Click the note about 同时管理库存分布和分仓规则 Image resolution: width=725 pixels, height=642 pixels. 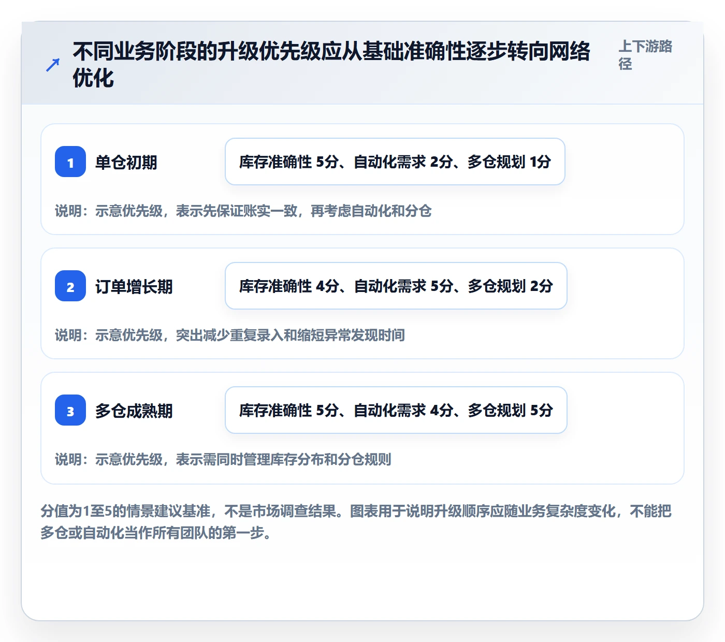[x=223, y=459]
